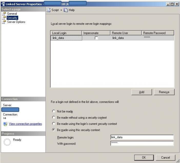Choose 'Be made without using a security context'
Screen dimensions: 180x163
point(54,117)
